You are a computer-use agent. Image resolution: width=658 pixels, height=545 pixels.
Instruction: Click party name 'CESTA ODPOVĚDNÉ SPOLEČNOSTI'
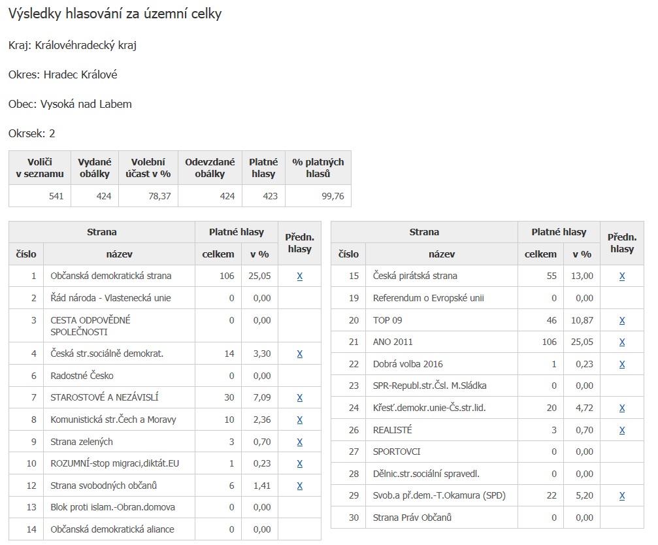point(91,326)
